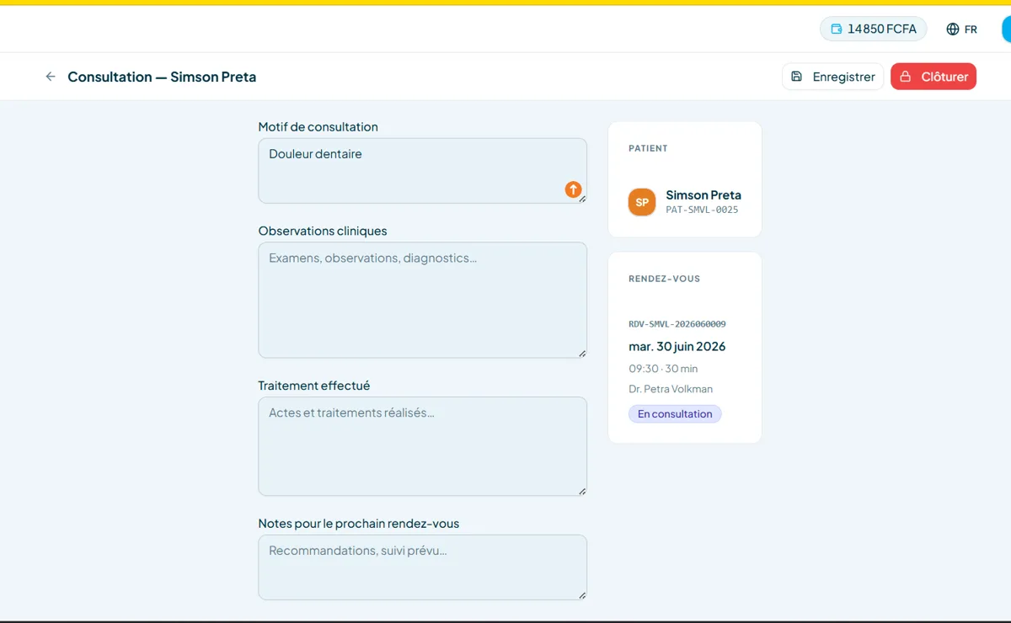Screen dimensions: 1011x623
Task: Click the globe language icon
Action: click(x=953, y=29)
